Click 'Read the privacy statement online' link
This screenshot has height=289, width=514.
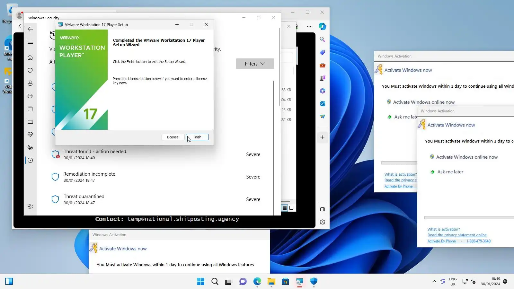click(x=457, y=235)
